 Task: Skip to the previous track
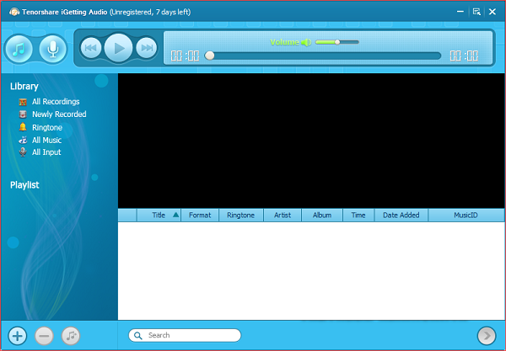click(x=91, y=49)
